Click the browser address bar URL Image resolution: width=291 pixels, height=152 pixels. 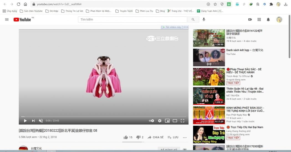(x=59, y=4)
